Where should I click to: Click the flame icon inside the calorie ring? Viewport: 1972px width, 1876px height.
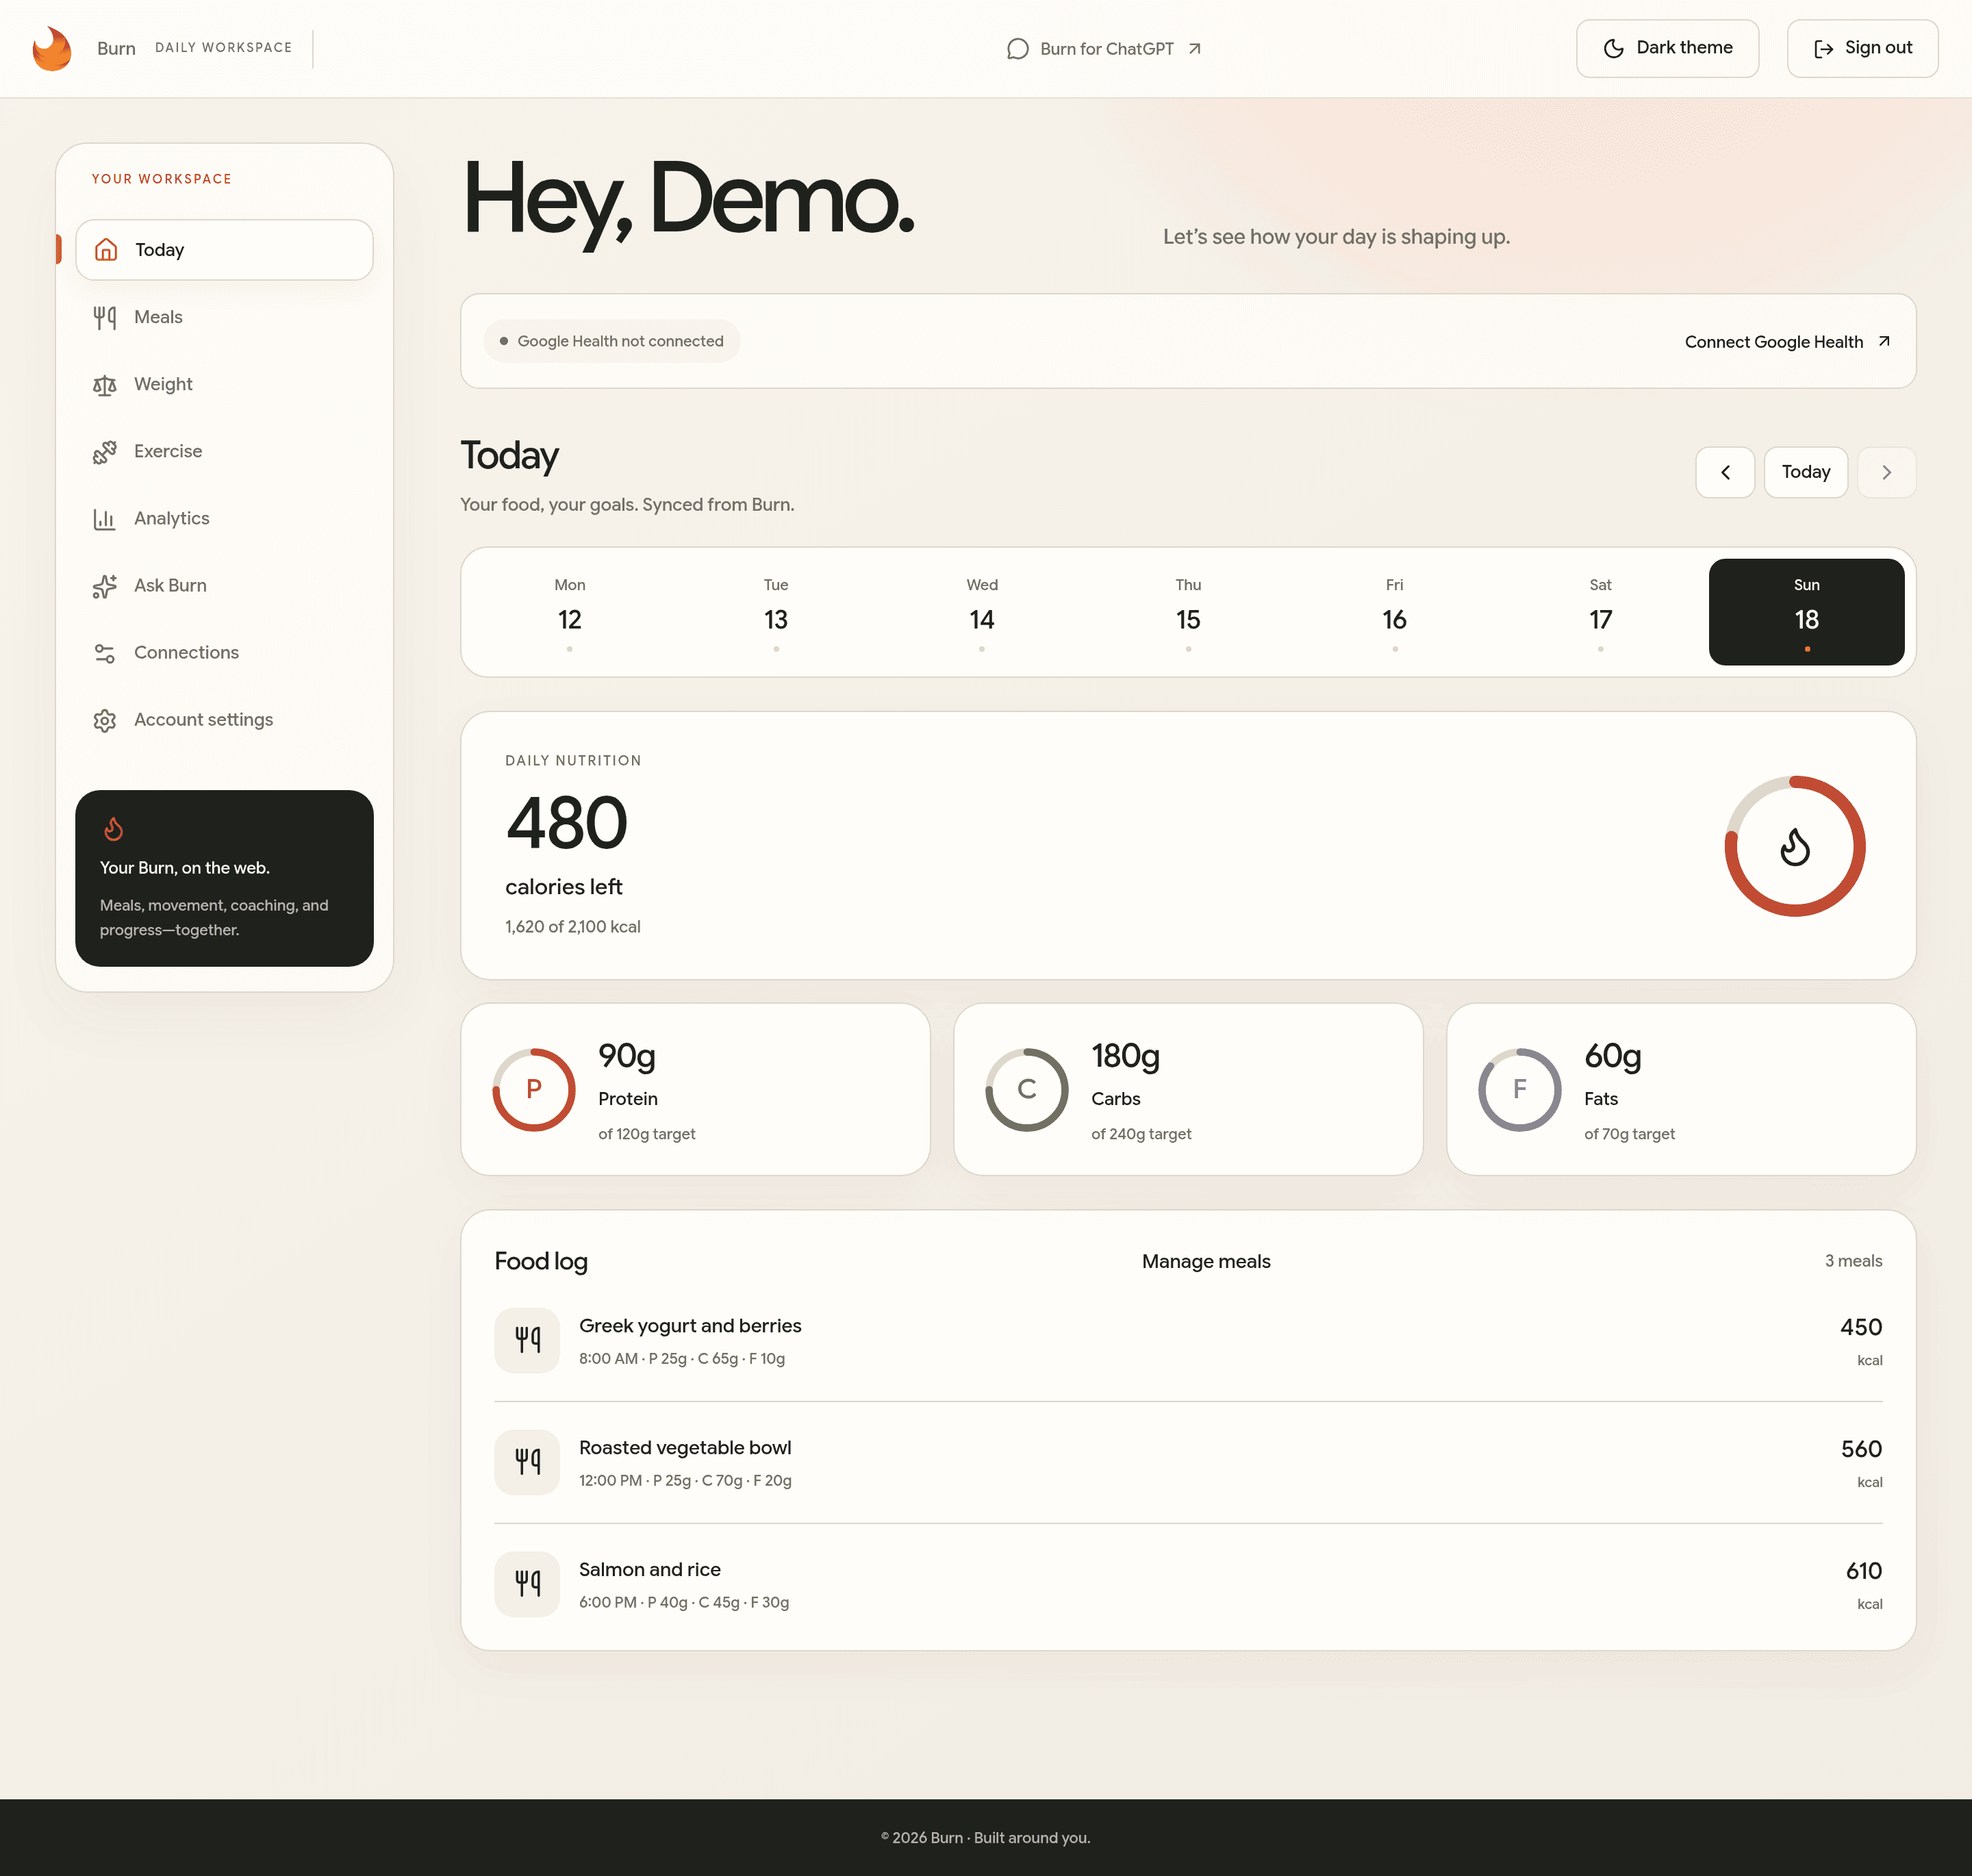click(1795, 846)
